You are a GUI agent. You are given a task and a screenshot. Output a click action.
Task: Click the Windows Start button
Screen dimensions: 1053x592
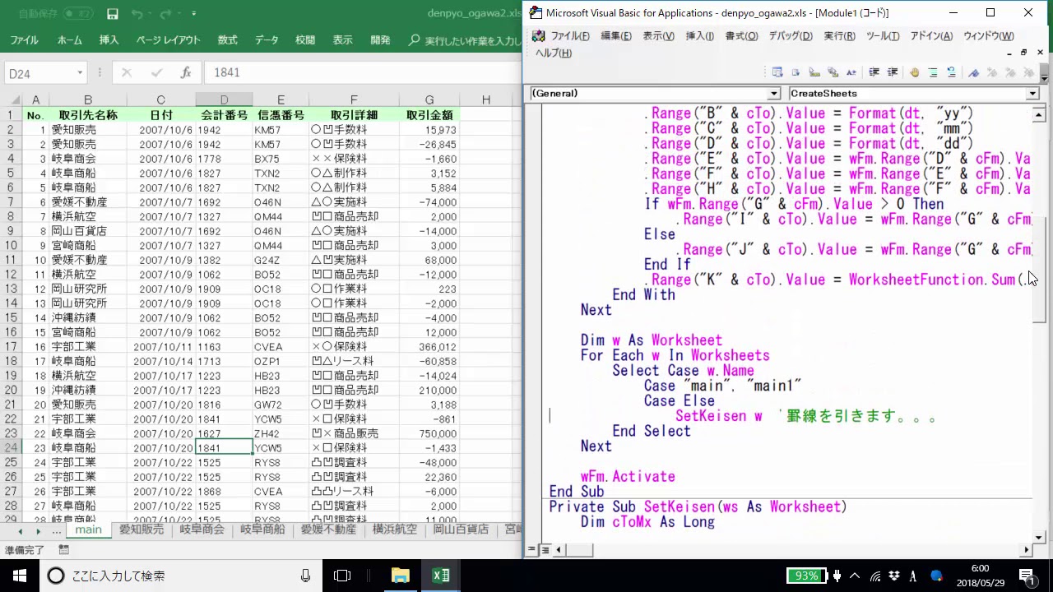[19, 576]
